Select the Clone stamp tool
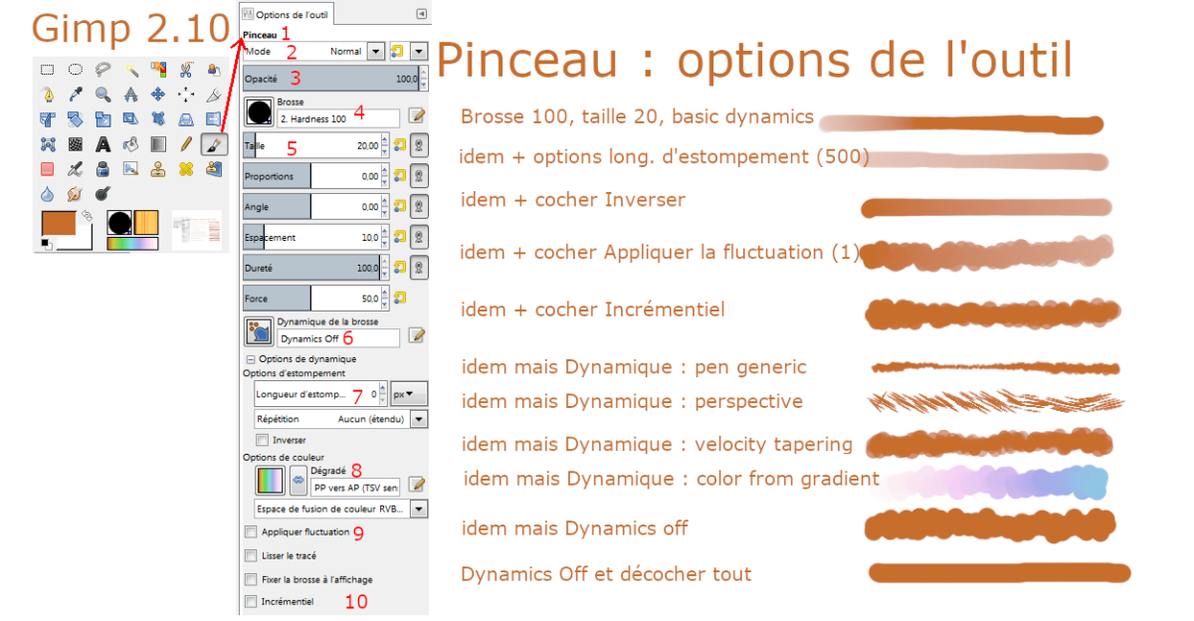Image resolution: width=1194 pixels, height=621 pixels. [158, 169]
